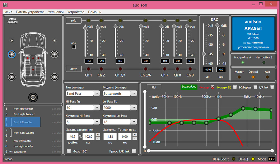The width and height of the screenshot is (280, 164).
Task: Switch input source to Optical
Action: 253,77
